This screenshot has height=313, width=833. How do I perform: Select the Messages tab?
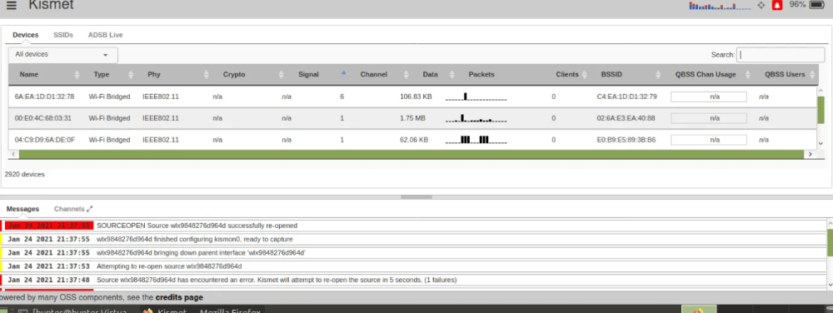[x=22, y=209]
